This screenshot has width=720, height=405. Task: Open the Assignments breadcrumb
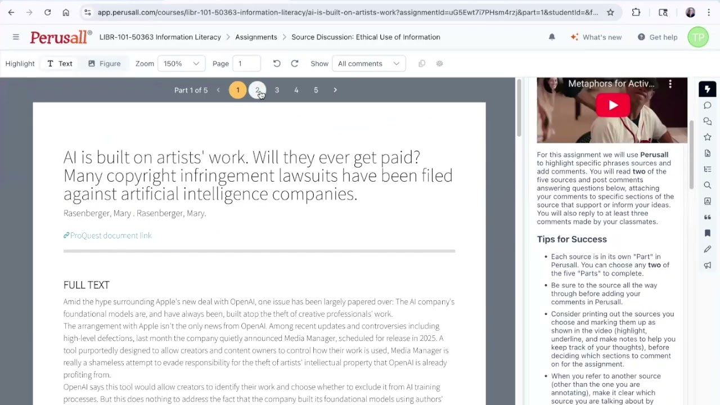pos(256,37)
